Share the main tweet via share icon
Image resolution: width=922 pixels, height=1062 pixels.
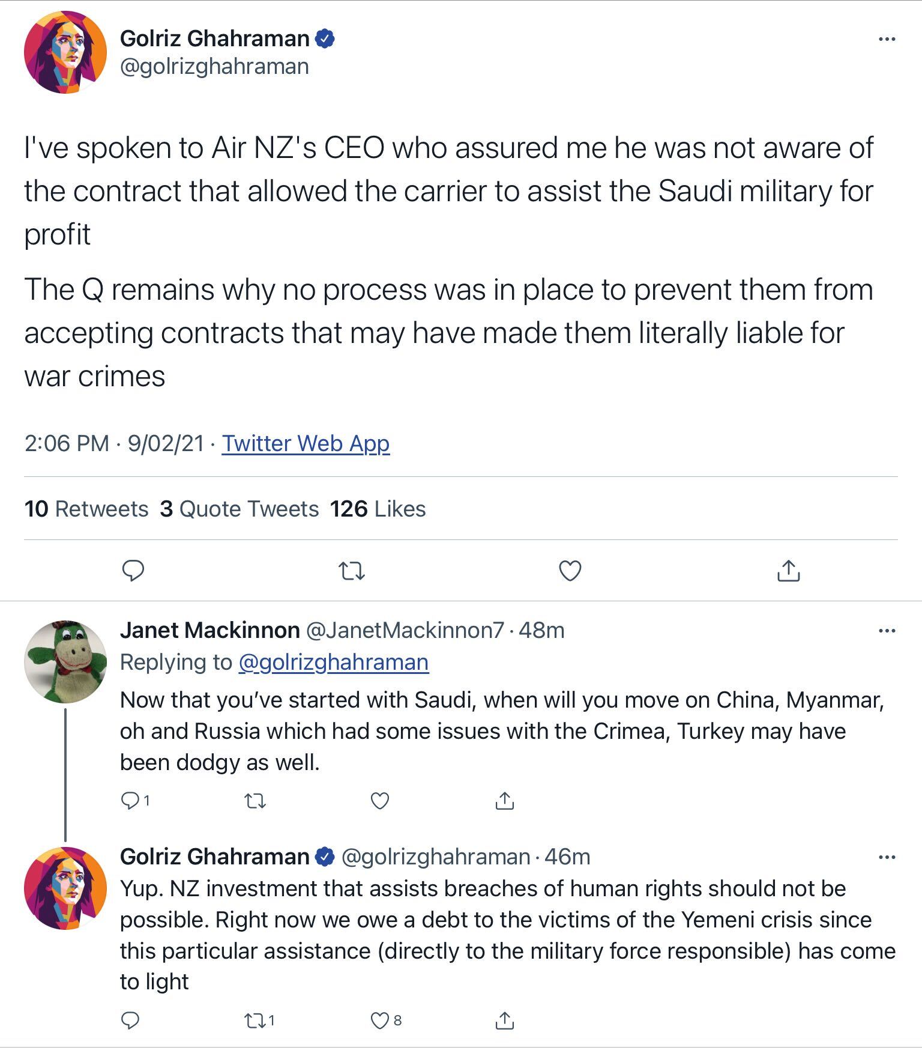point(788,570)
